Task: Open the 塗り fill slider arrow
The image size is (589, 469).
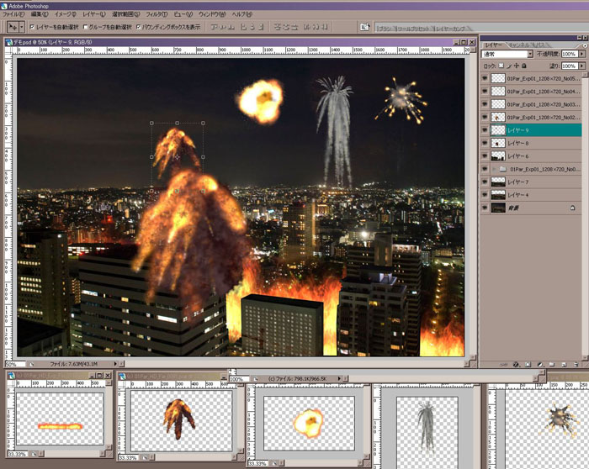Action: coord(581,66)
